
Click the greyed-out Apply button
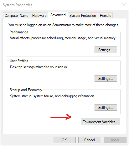(x=115, y=140)
